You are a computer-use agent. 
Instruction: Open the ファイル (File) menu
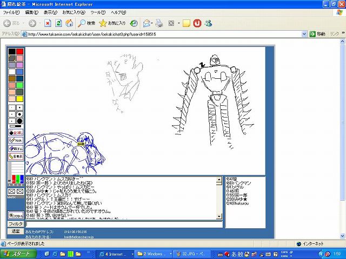[x=11, y=12]
